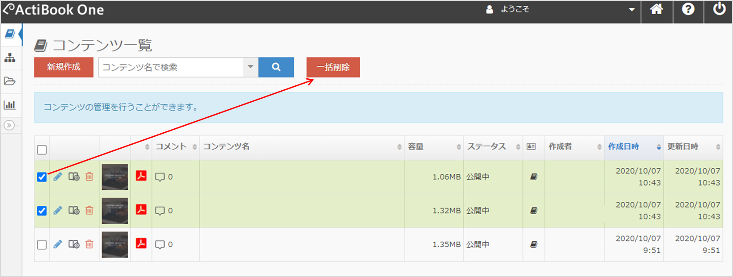Expand the search field dropdown arrow
This screenshot has height=277, width=733.
(x=251, y=67)
